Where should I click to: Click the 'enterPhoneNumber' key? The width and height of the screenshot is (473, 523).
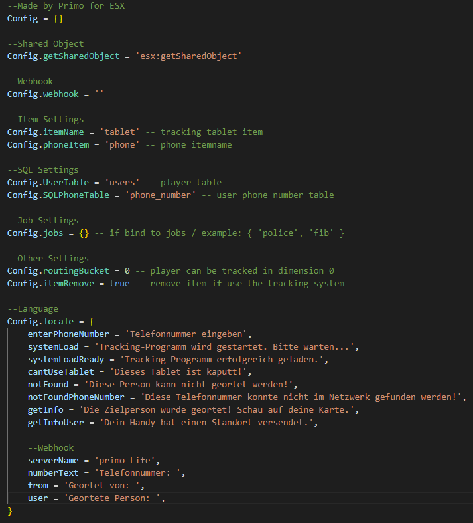68,334
